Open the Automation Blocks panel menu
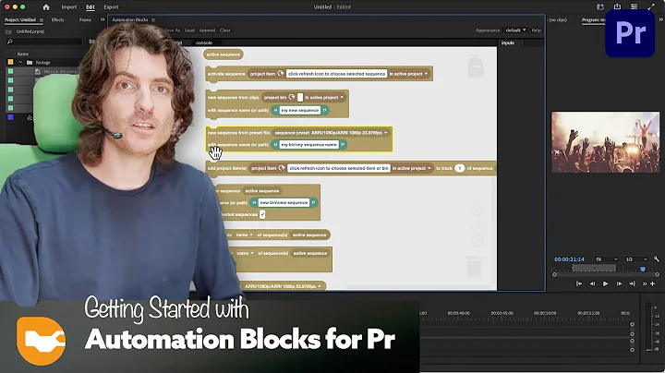665x373 pixels. (153, 20)
